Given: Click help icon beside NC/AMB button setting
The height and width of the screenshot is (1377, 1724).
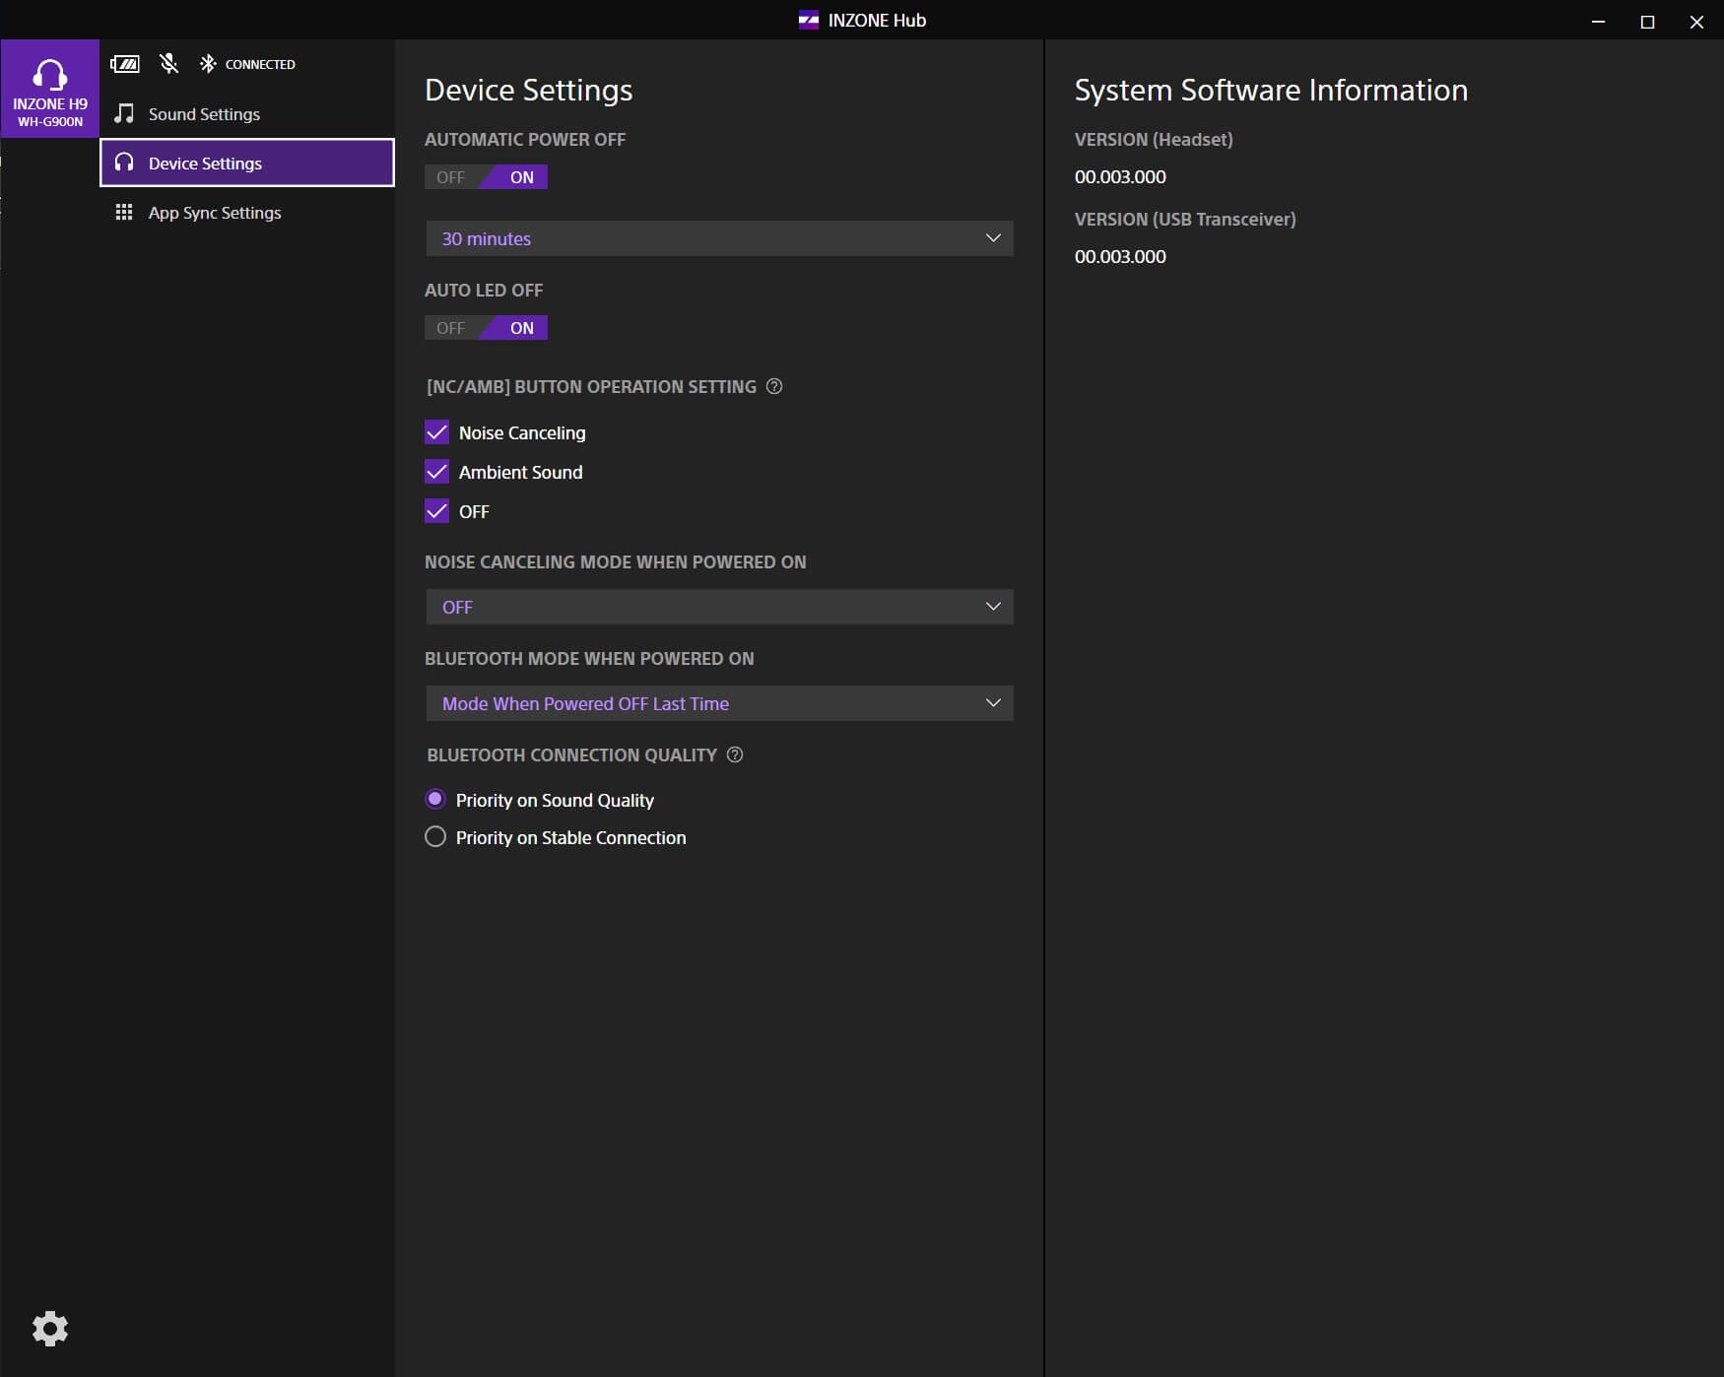Looking at the screenshot, I should tap(774, 386).
